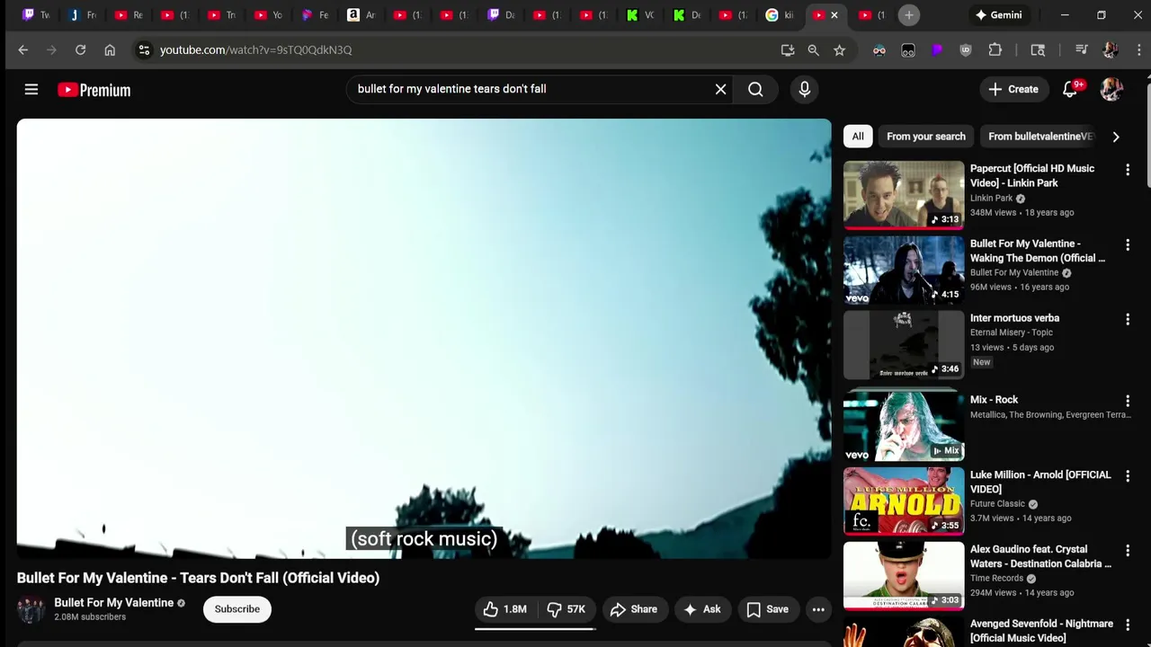Open the Waking The Demon thumbnail

click(904, 270)
